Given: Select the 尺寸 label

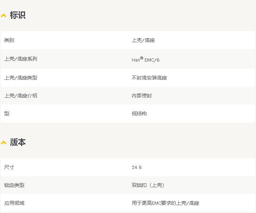Looking at the screenshot, I should coord(9,167).
